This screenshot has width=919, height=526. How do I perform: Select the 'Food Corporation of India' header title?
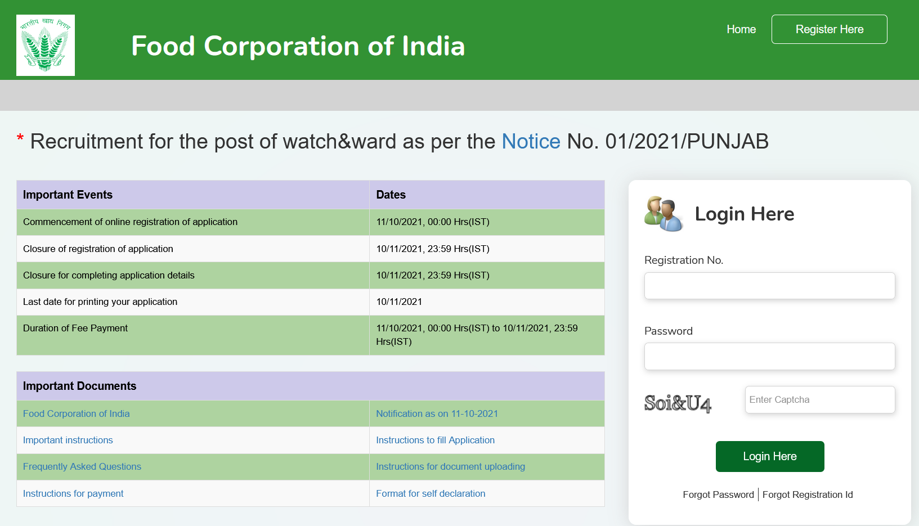(x=298, y=46)
